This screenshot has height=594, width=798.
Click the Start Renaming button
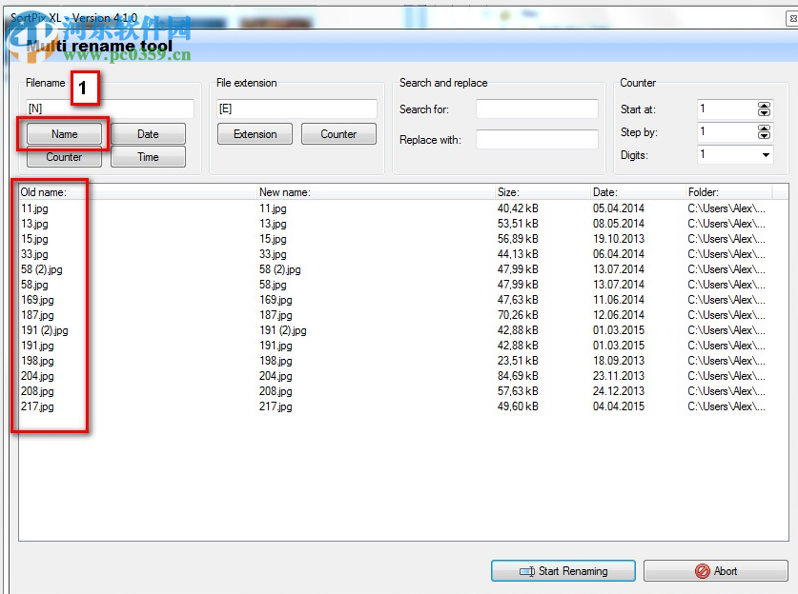click(563, 571)
